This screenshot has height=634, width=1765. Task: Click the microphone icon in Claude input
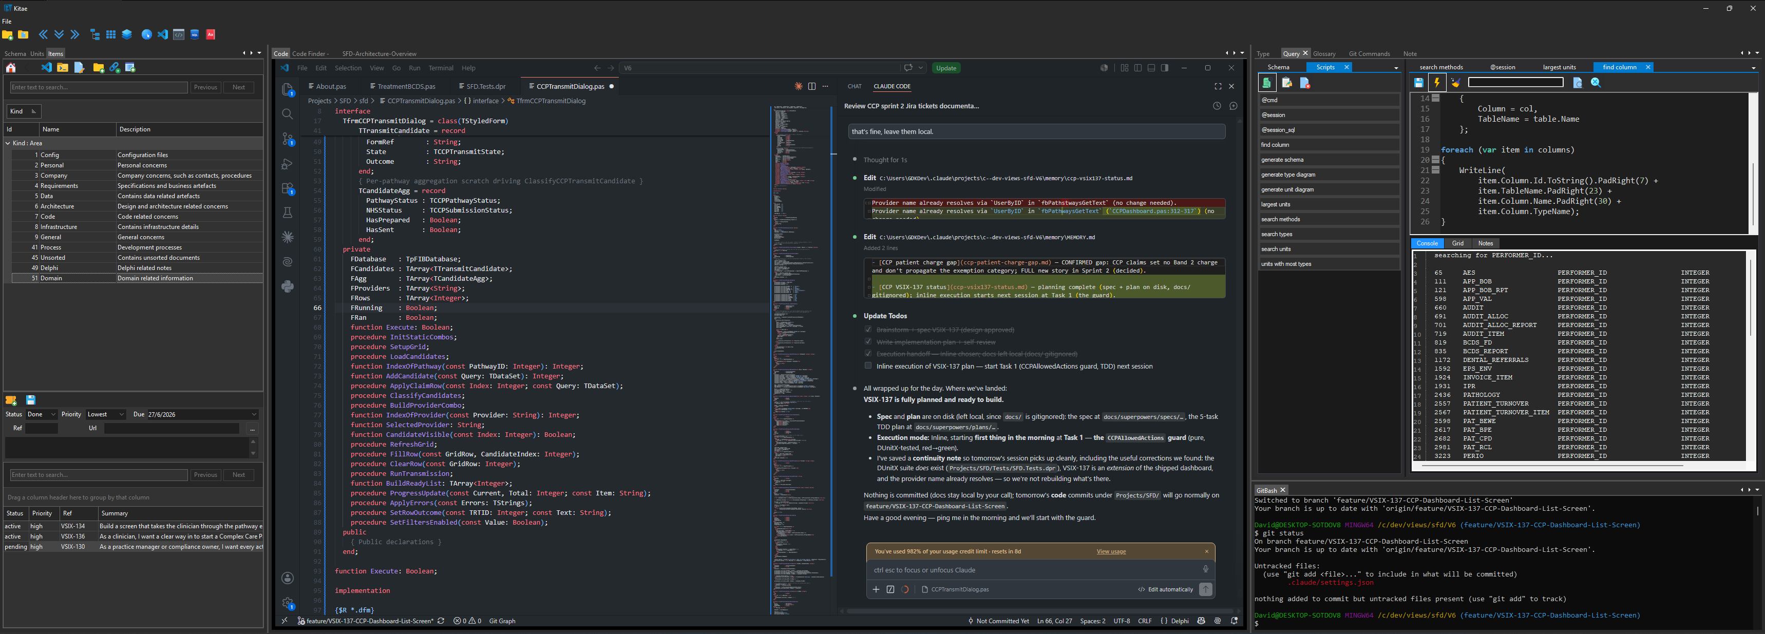pyautogui.click(x=1205, y=569)
